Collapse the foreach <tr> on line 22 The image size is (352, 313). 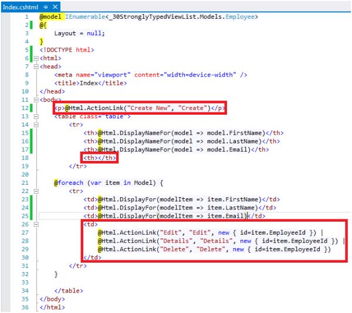pos(36,191)
